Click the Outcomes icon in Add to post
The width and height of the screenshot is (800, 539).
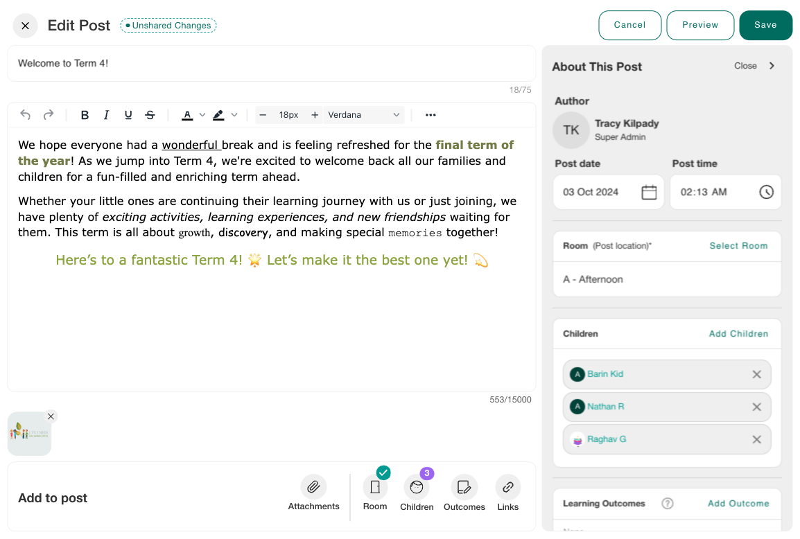(464, 487)
